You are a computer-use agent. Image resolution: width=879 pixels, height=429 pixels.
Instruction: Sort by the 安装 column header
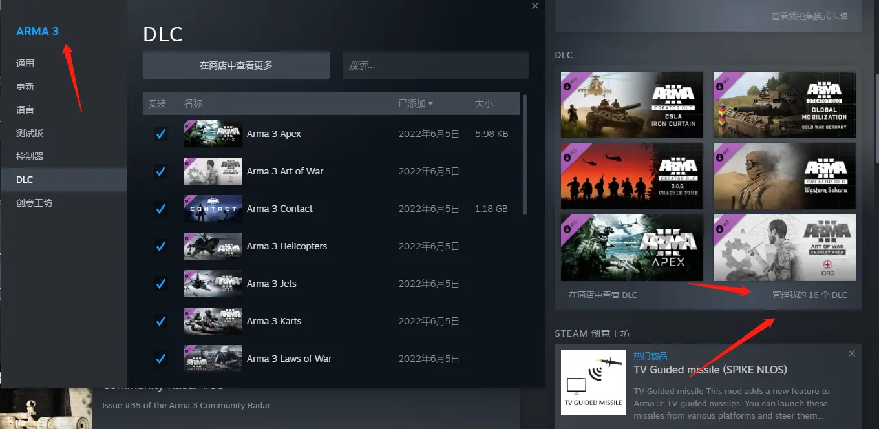coord(157,103)
